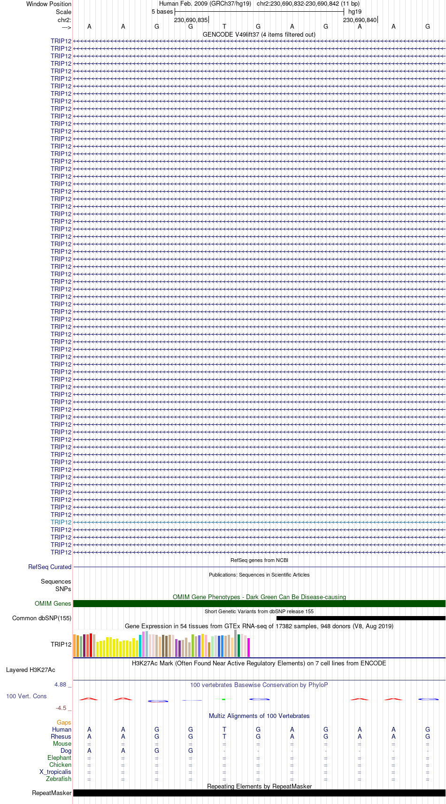
Task: Click the Zebrafish alignment row label
Action: point(59,779)
